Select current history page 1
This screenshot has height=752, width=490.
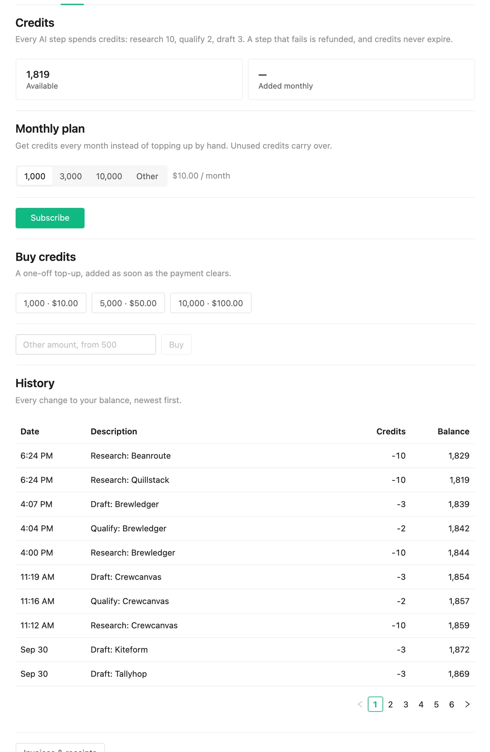point(375,704)
